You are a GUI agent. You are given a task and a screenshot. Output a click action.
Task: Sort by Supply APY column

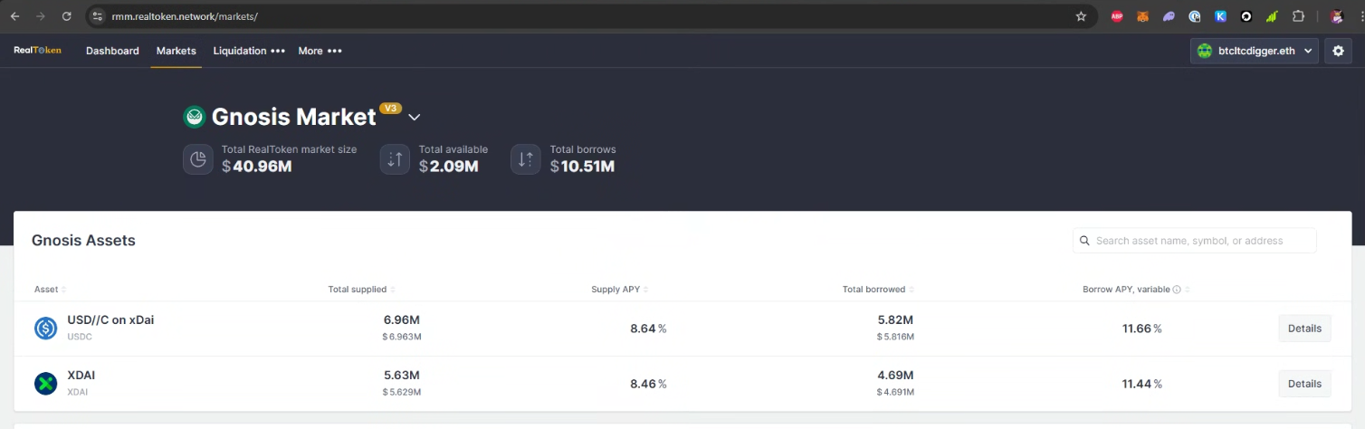point(619,290)
